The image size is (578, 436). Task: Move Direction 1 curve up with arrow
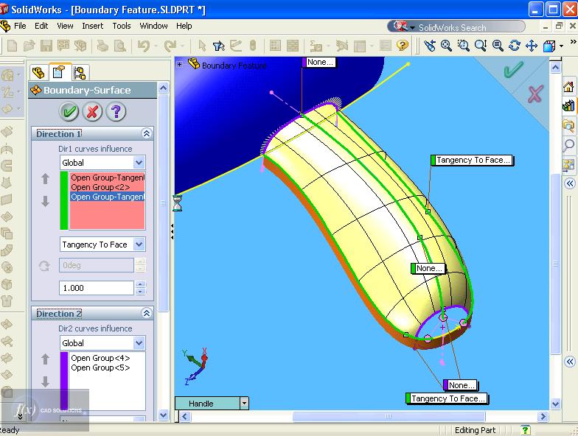pyautogui.click(x=46, y=178)
